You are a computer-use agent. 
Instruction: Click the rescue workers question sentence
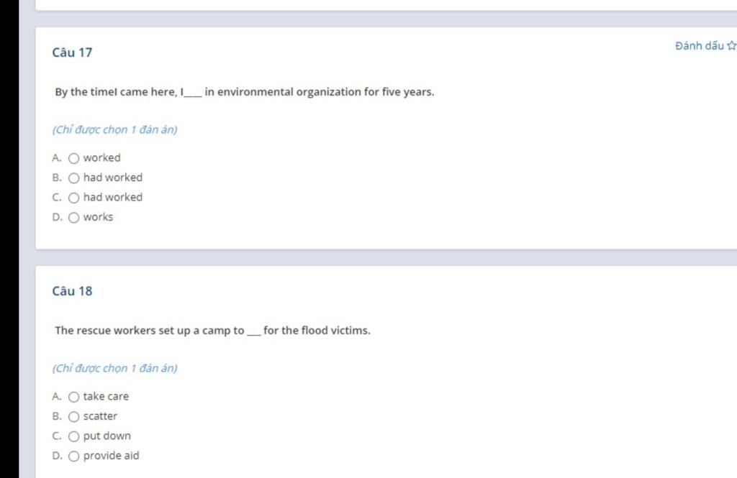point(212,331)
